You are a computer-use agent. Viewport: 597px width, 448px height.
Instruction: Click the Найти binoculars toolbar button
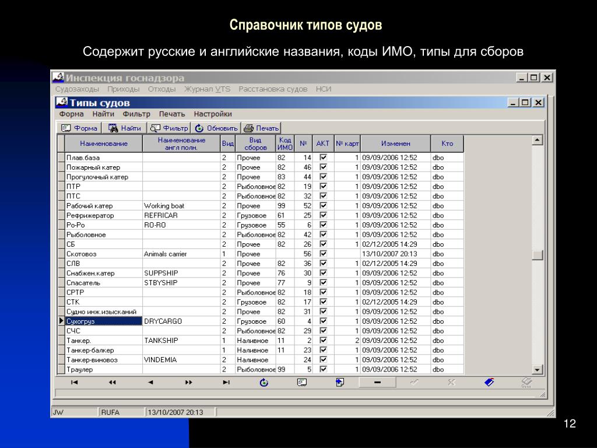125,128
